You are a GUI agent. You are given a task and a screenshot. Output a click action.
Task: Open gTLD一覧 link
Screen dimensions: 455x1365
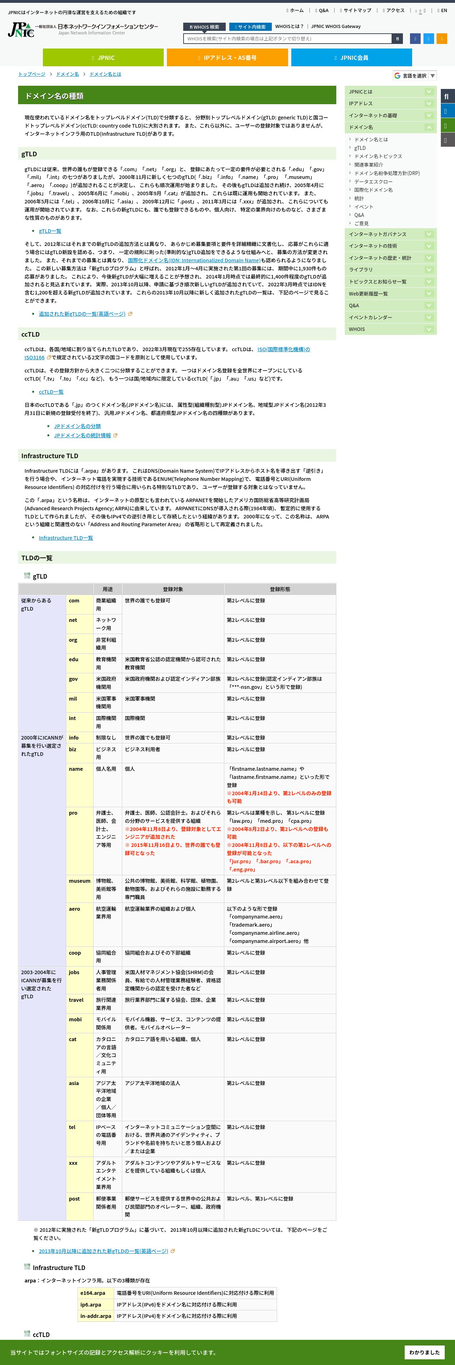pyautogui.click(x=50, y=231)
